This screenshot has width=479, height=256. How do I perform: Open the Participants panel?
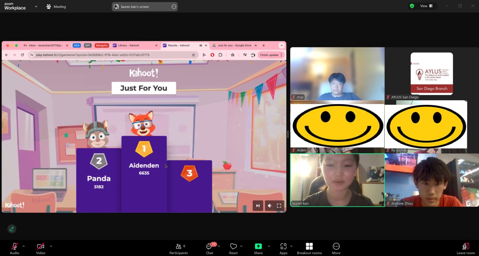point(179,249)
